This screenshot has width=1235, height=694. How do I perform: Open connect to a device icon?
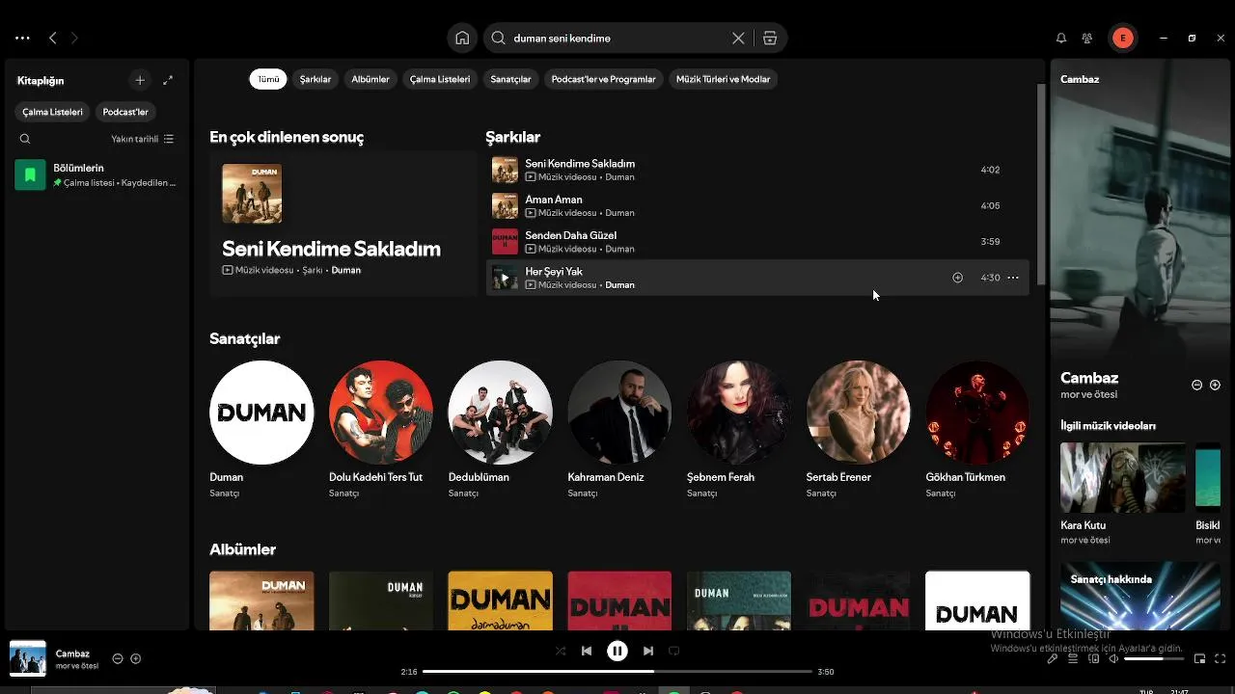click(1094, 658)
